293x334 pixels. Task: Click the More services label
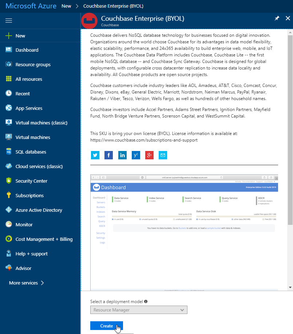[23, 283]
